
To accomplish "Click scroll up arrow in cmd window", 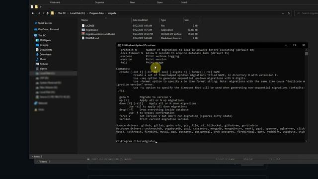I will (306, 50).
